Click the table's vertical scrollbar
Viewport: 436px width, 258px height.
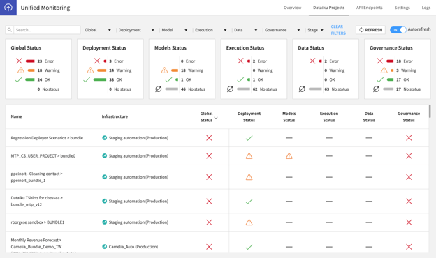pos(430,111)
